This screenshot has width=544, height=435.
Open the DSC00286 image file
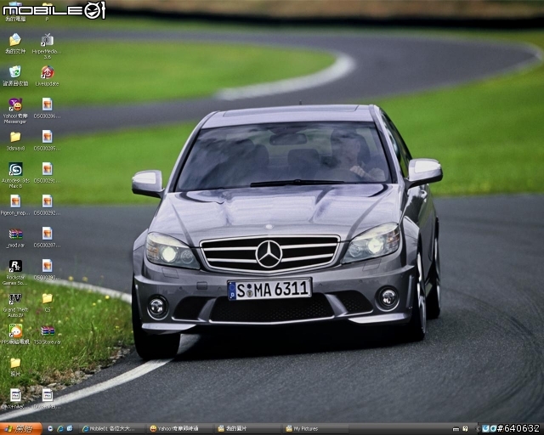[x=48, y=108]
